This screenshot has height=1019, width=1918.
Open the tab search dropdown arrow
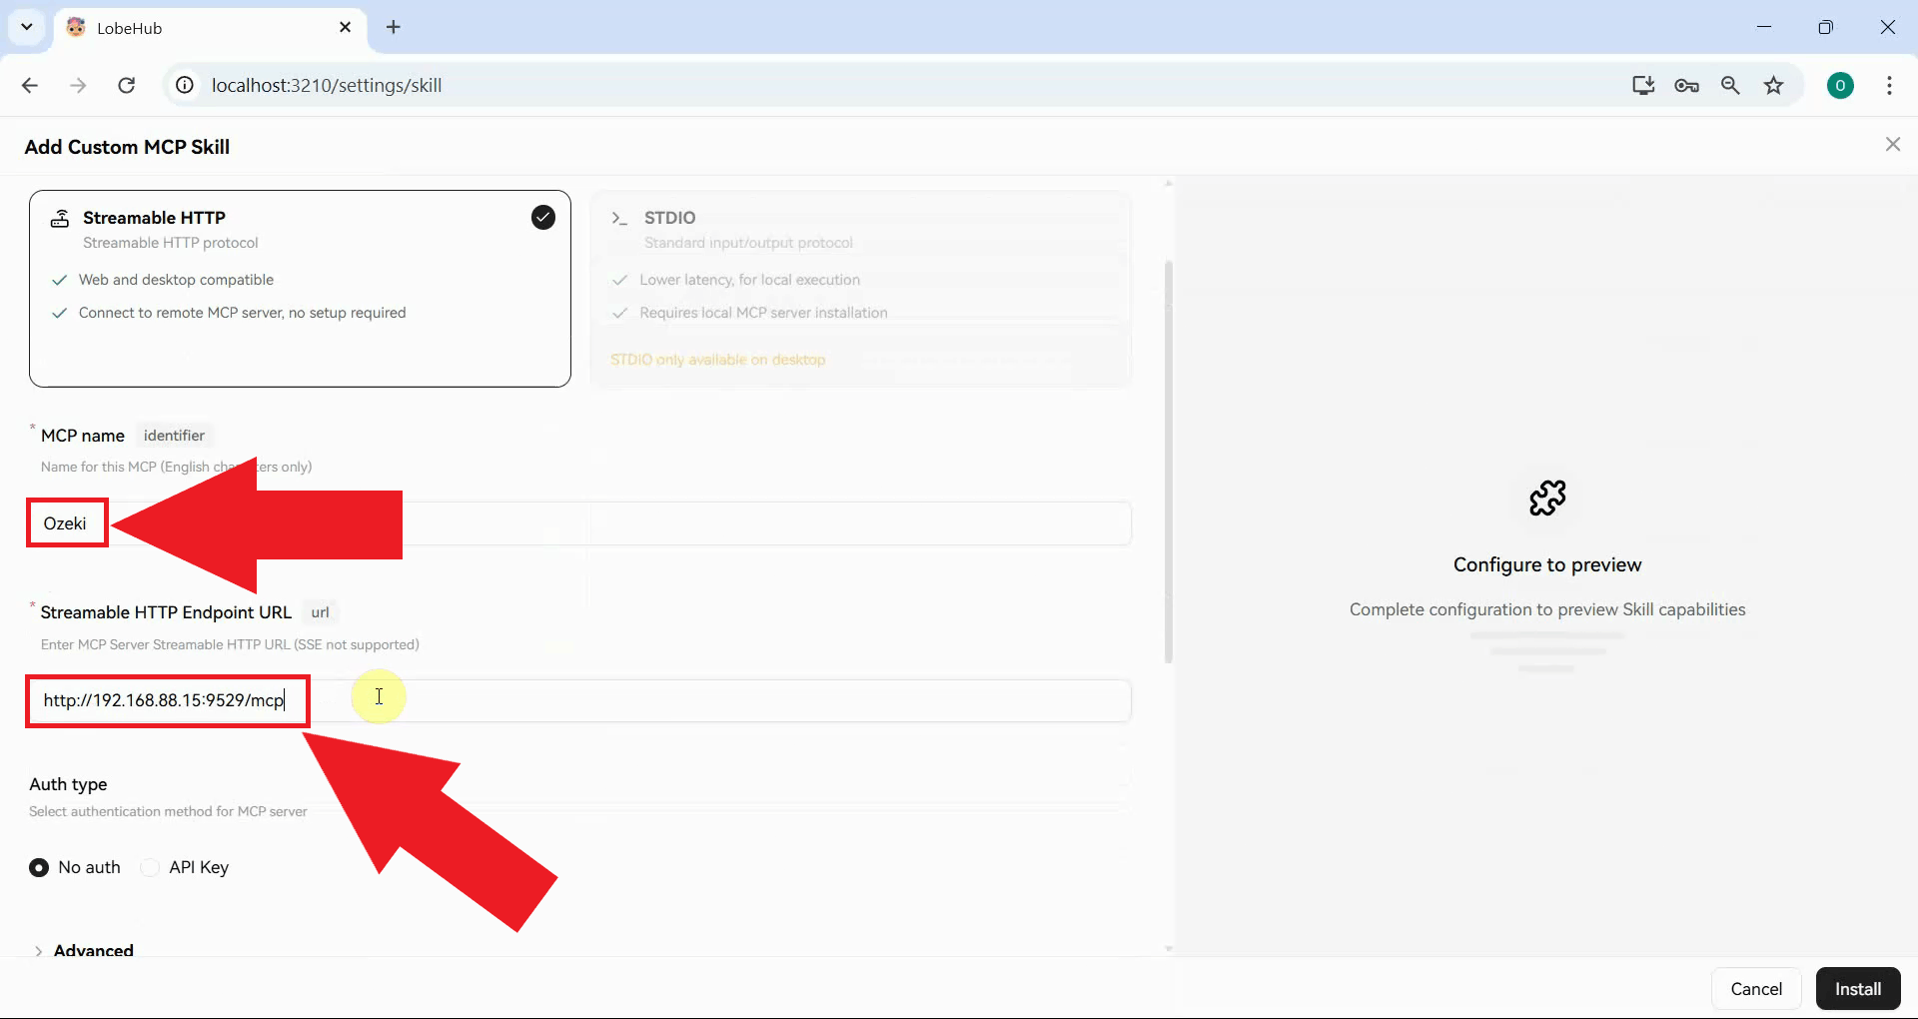point(27,27)
